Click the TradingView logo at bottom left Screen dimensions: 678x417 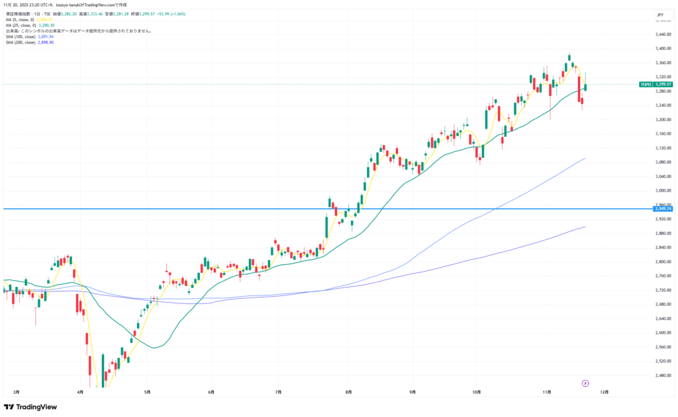coord(30,407)
